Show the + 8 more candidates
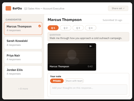Screen dimensions: 134x101 [x=23, y=89]
